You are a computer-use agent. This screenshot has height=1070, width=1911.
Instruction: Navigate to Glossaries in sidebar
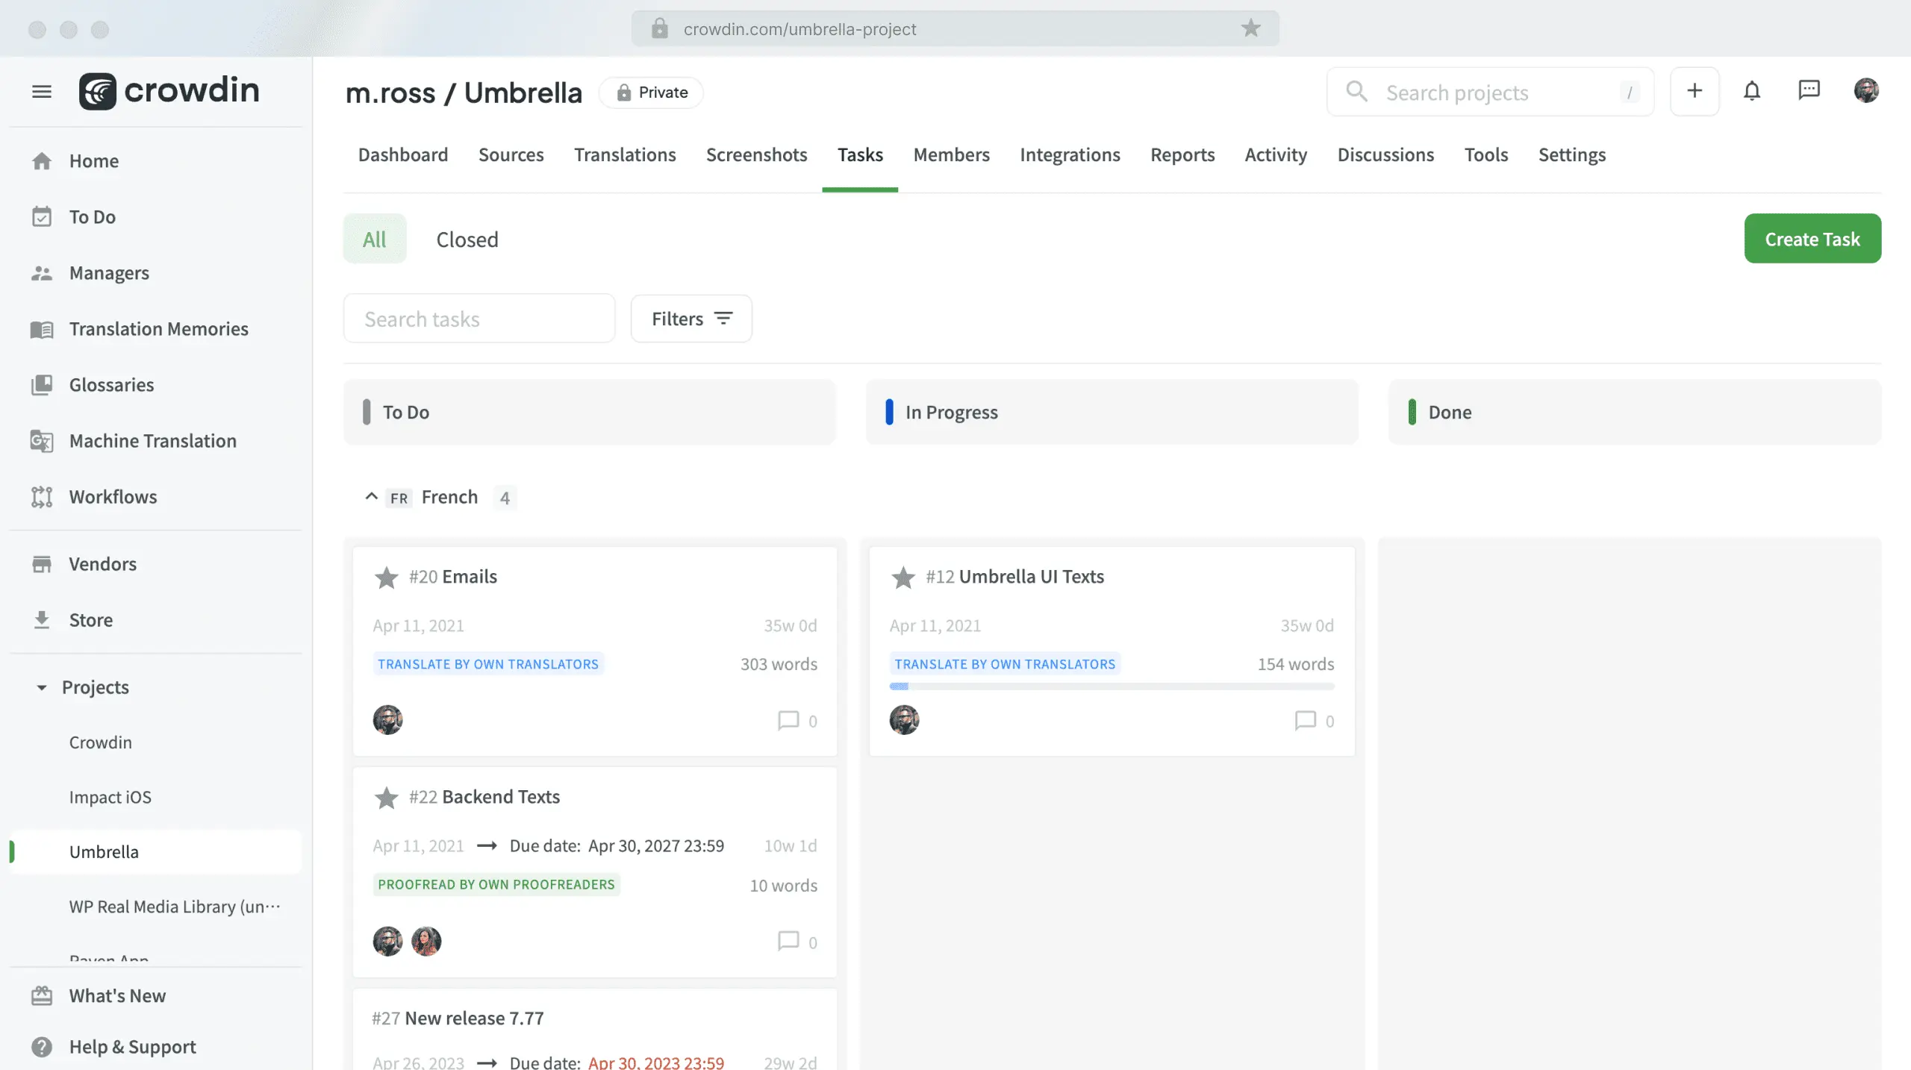(x=111, y=384)
